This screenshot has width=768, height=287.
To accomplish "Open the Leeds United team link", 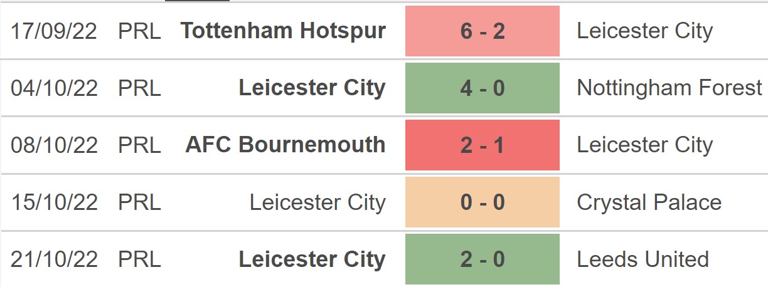I will coord(643,259).
